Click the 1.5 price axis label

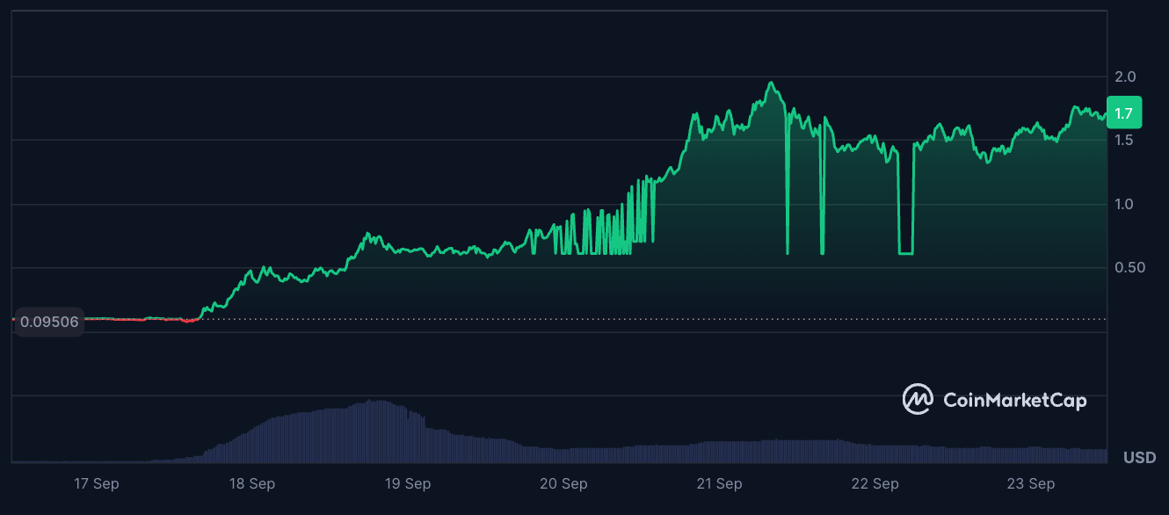[x=1124, y=141]
